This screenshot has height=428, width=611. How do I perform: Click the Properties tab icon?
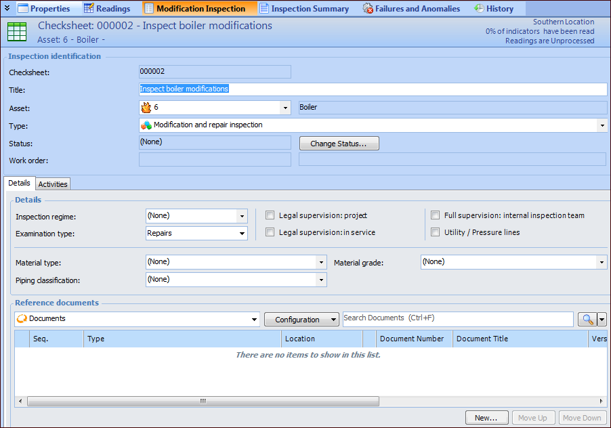(22, 9)
